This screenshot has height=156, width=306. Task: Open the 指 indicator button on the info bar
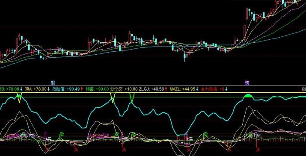(304, 89)
